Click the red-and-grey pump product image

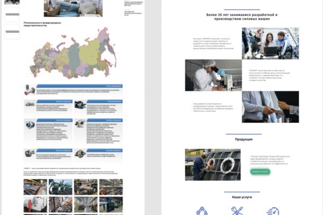30,90
